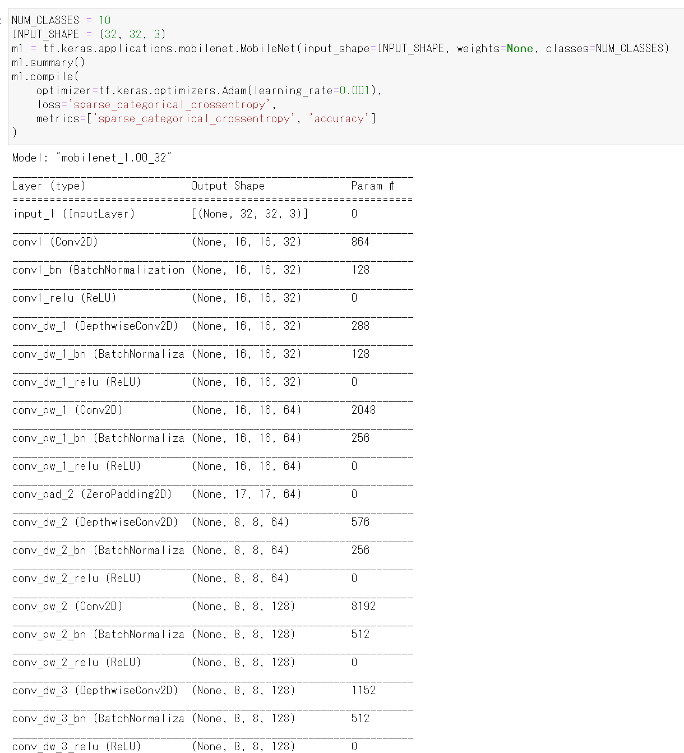The width and height of the screenshot is (684, 753).
Task: Click the MobileNet model creation line
Action: pos(340,48)
